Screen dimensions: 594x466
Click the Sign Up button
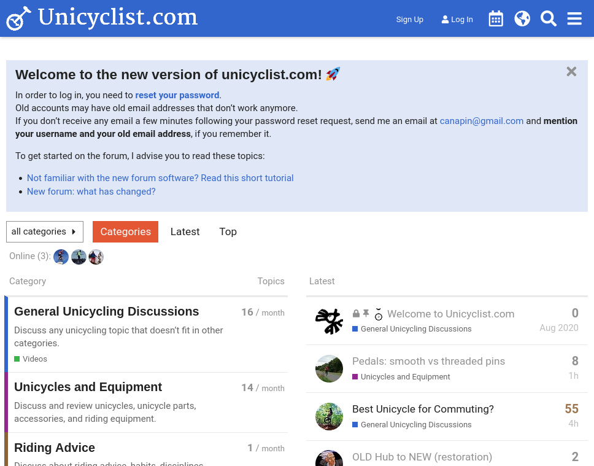[x=410, y=20]
